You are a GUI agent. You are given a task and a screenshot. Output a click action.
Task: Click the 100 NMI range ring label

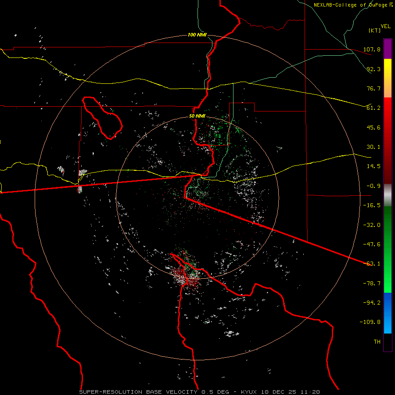pyautogui.click(x=197, y=35)
